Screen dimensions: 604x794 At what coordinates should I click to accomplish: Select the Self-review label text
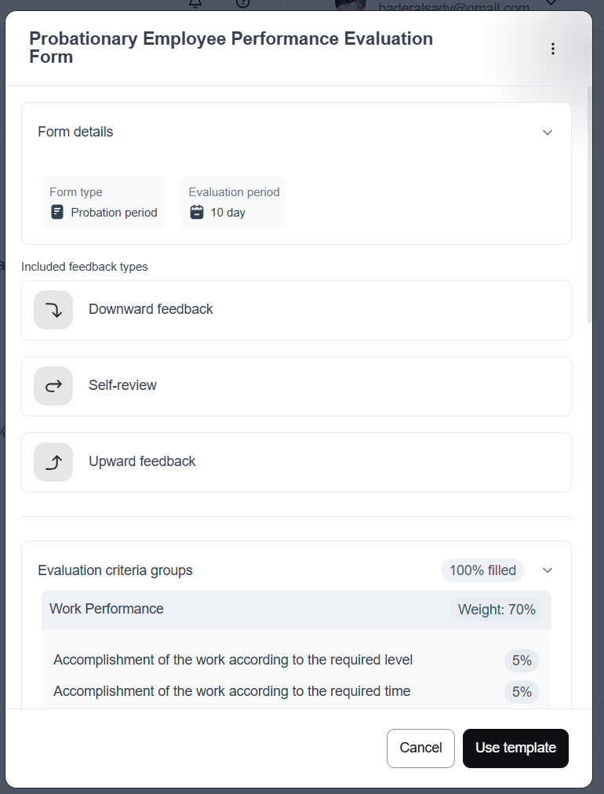[x=122, y=386]
